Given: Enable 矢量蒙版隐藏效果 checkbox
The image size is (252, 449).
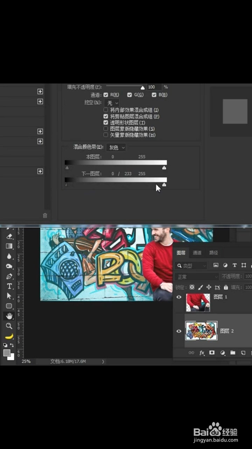Looking at the screenshot, I should pos(106,135).
